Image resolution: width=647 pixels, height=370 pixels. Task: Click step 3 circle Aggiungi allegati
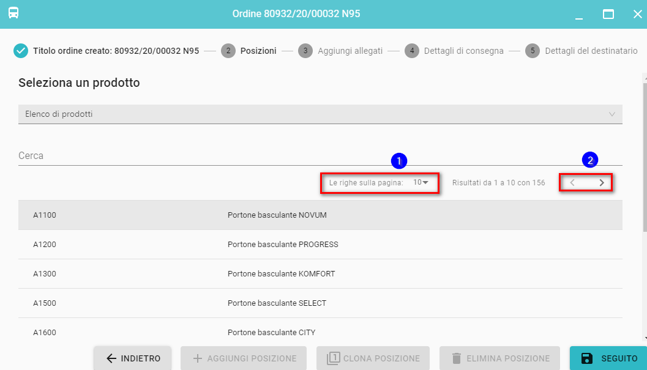(305, 51)
